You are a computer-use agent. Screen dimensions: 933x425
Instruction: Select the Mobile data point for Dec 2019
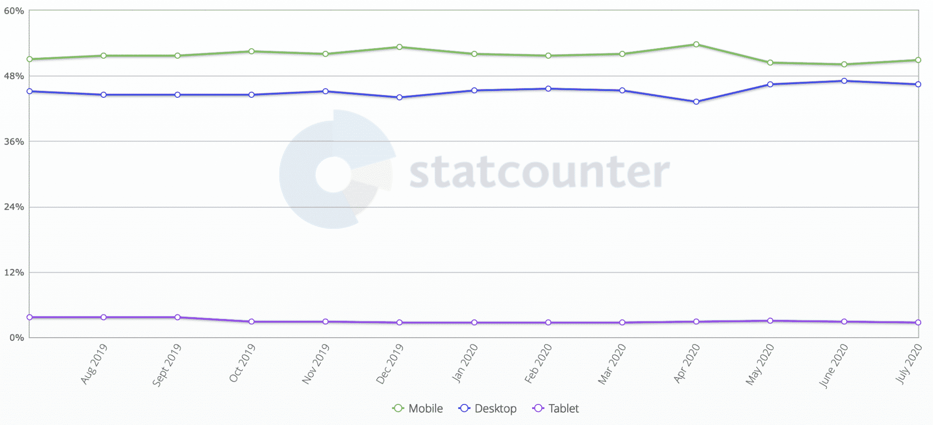(x=400, y=47)
